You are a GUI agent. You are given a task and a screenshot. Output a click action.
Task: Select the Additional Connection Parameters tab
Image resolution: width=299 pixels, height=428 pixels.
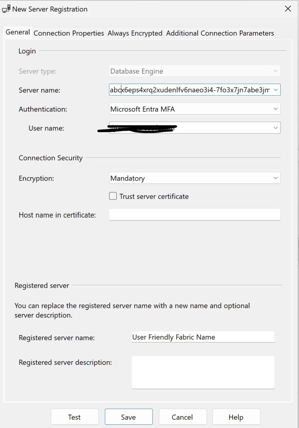tap(220, 33)
